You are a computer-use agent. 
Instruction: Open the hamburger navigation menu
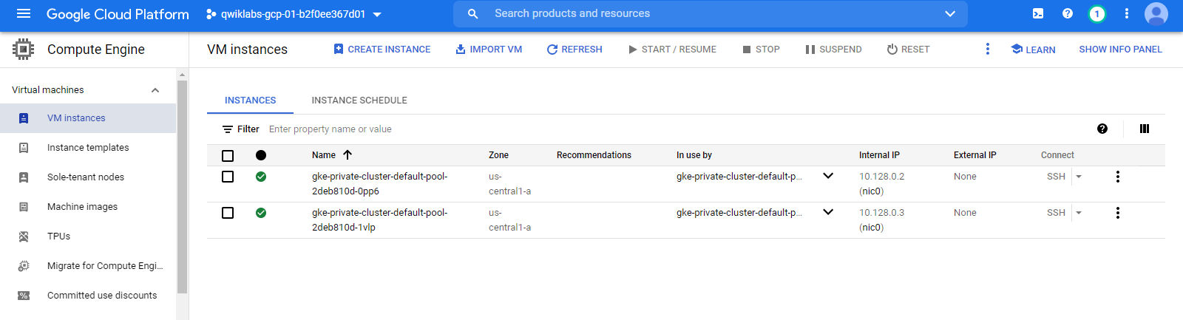tap(24, 13)
